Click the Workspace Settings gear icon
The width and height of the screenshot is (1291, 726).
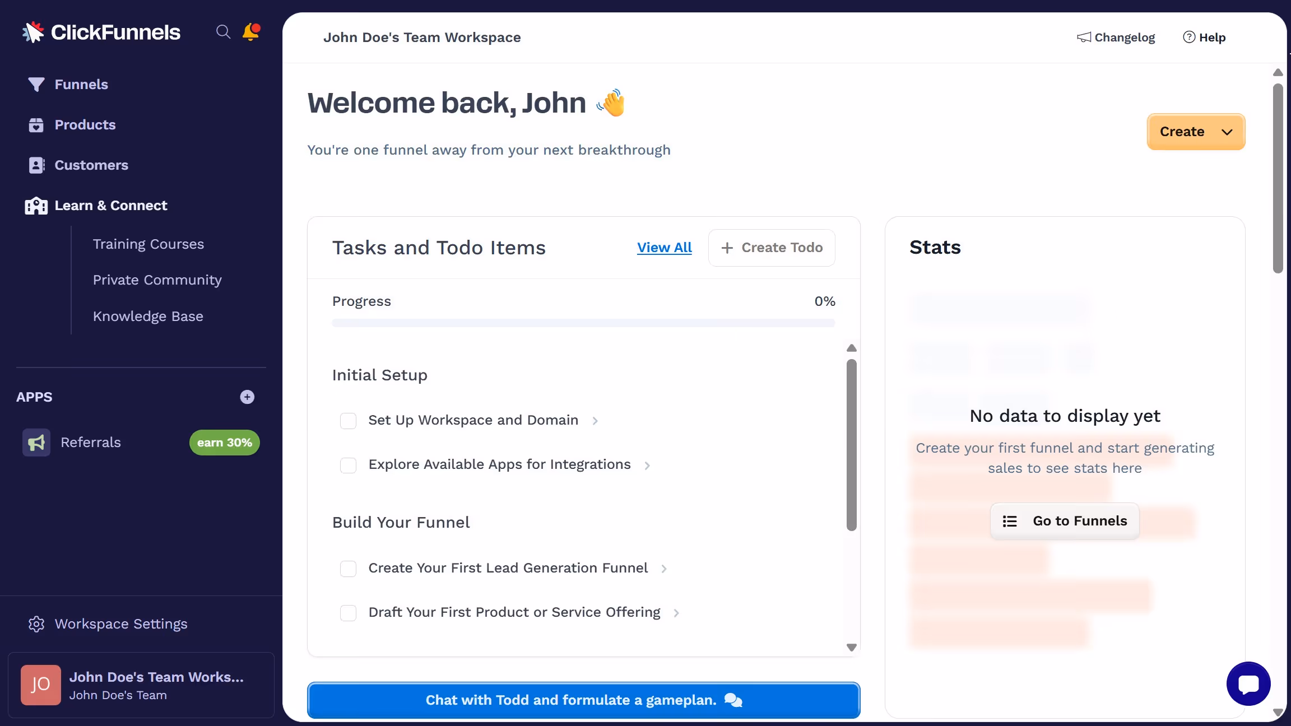tap(36, 624)
